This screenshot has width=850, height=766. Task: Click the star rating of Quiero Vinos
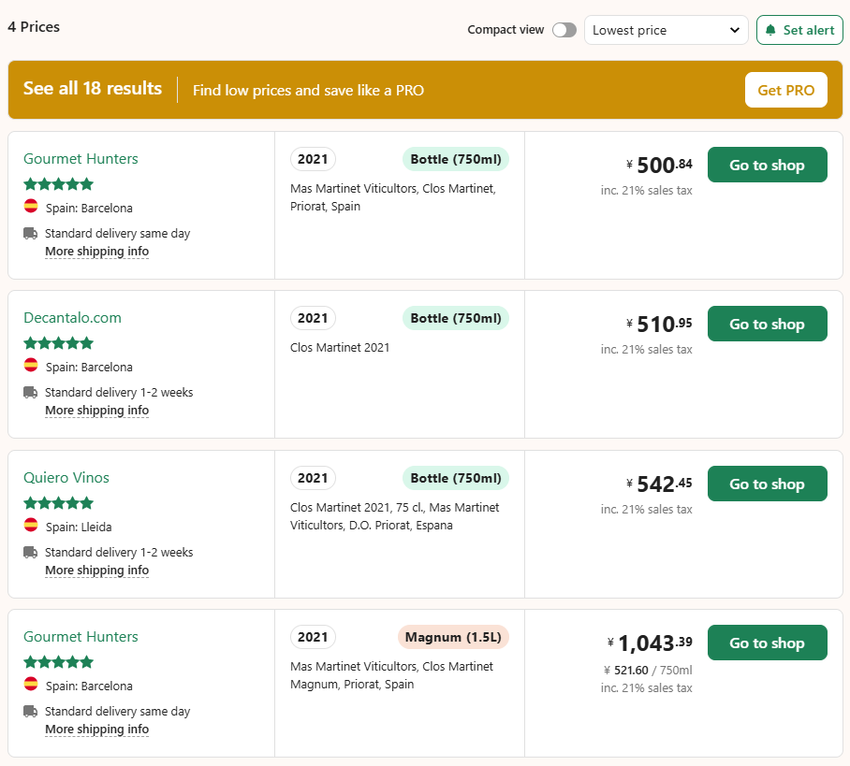(59, 503)
